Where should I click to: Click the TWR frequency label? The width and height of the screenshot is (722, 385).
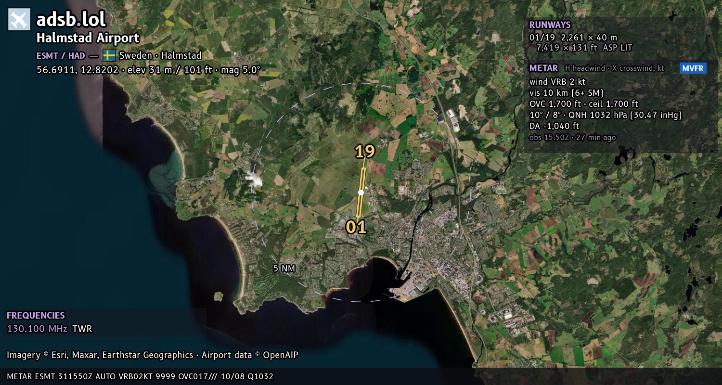point(82,329)
